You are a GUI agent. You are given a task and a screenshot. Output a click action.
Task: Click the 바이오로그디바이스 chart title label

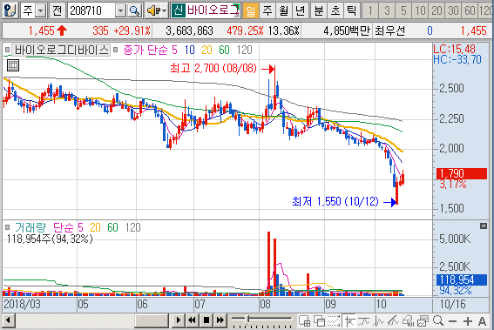[61, 50]
